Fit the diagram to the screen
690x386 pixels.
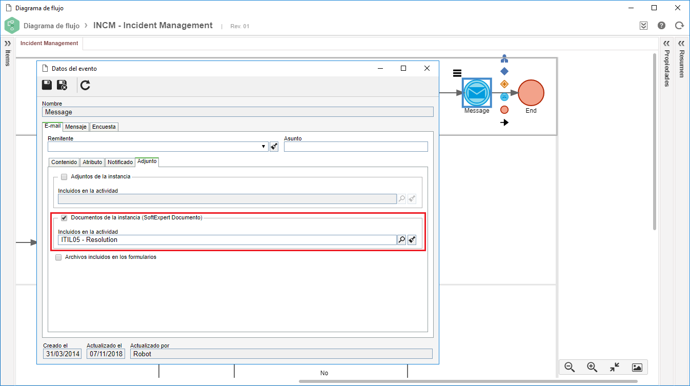point(615,367)
